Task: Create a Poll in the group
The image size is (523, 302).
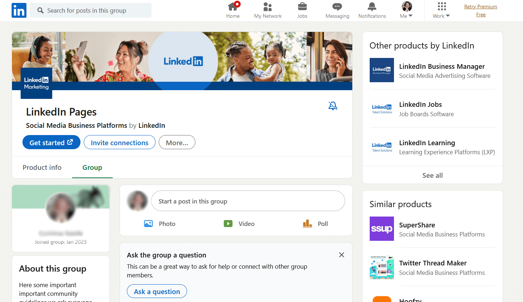Action: click(x=315, y=224)
